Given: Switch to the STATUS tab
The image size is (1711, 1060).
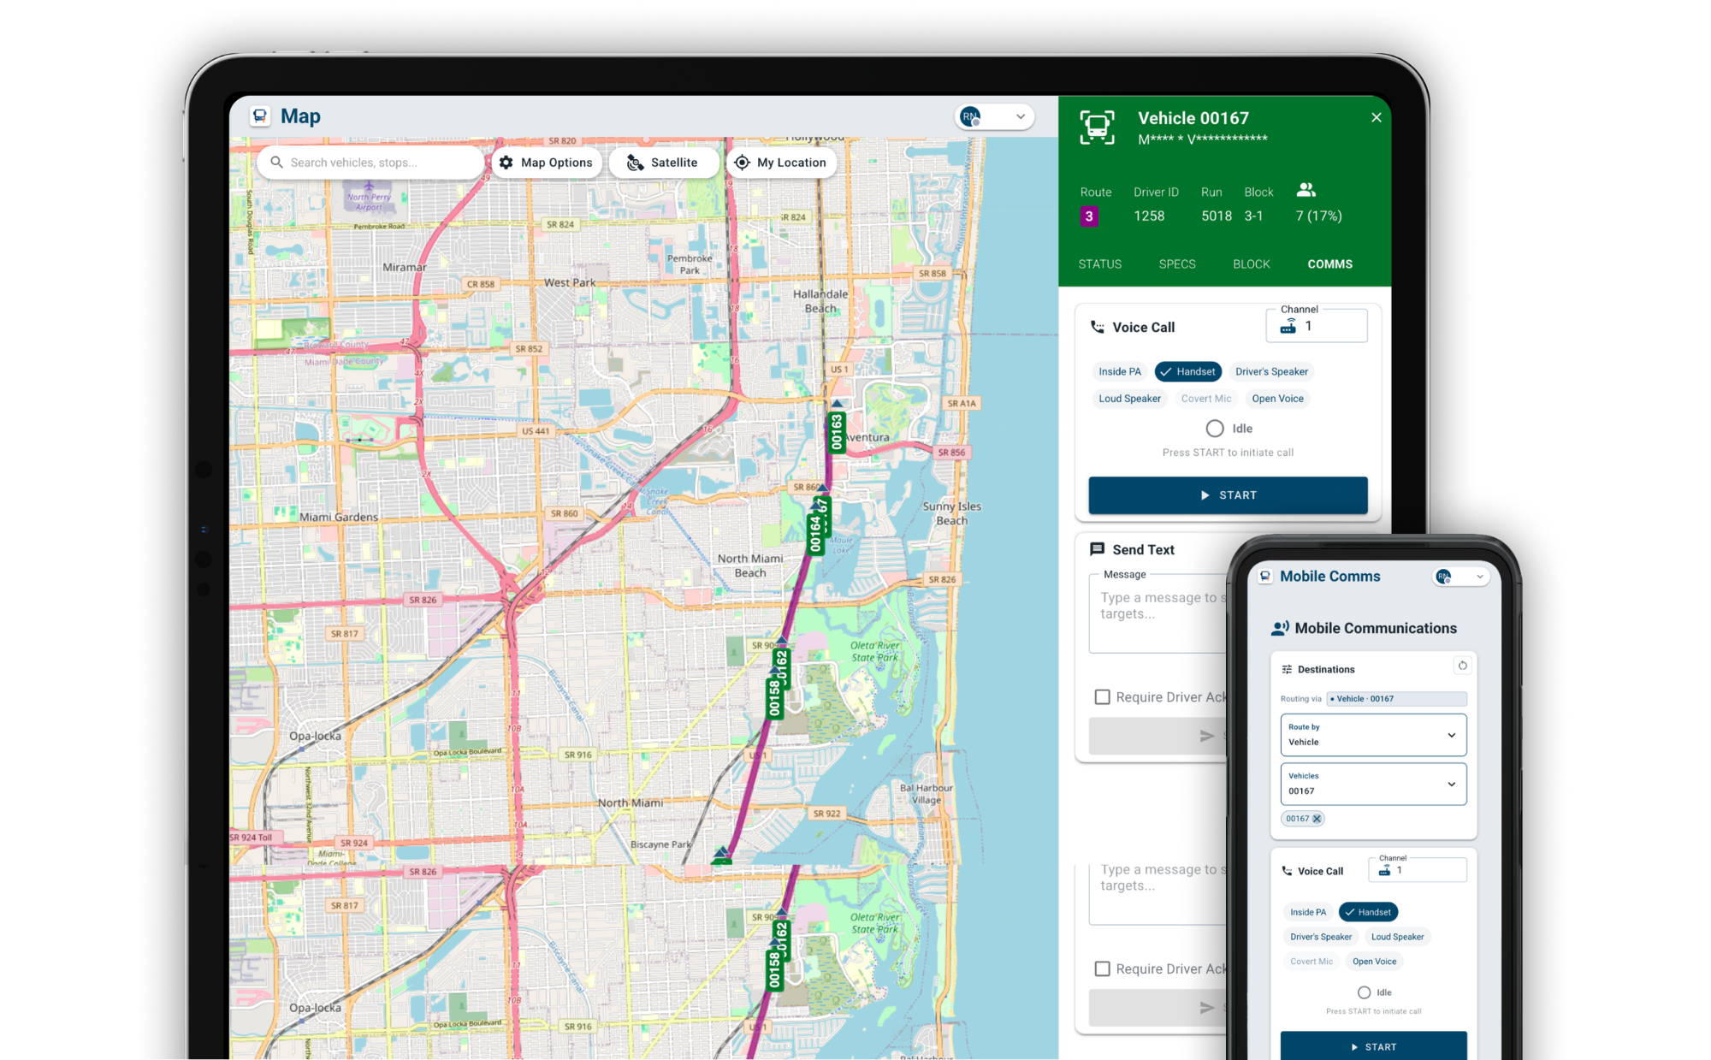Looking at the screenshot, I should point(1099,264).
